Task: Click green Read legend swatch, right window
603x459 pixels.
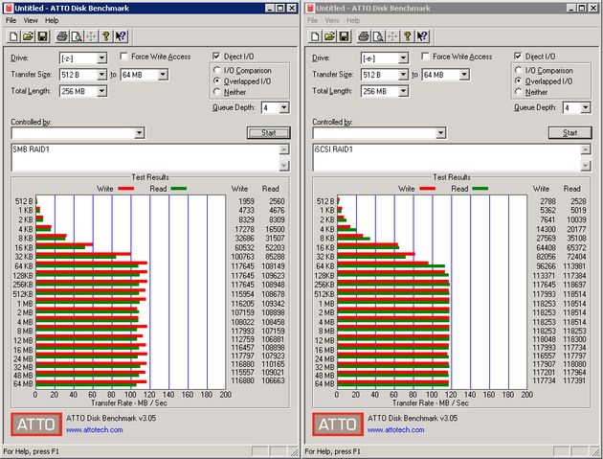Action: 480,189
